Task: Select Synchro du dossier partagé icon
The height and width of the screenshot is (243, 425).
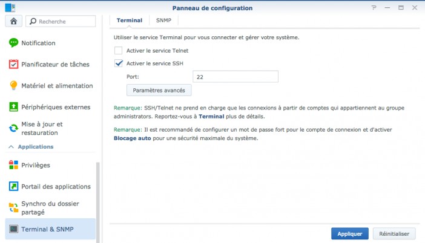Action: tap(13, 207)
